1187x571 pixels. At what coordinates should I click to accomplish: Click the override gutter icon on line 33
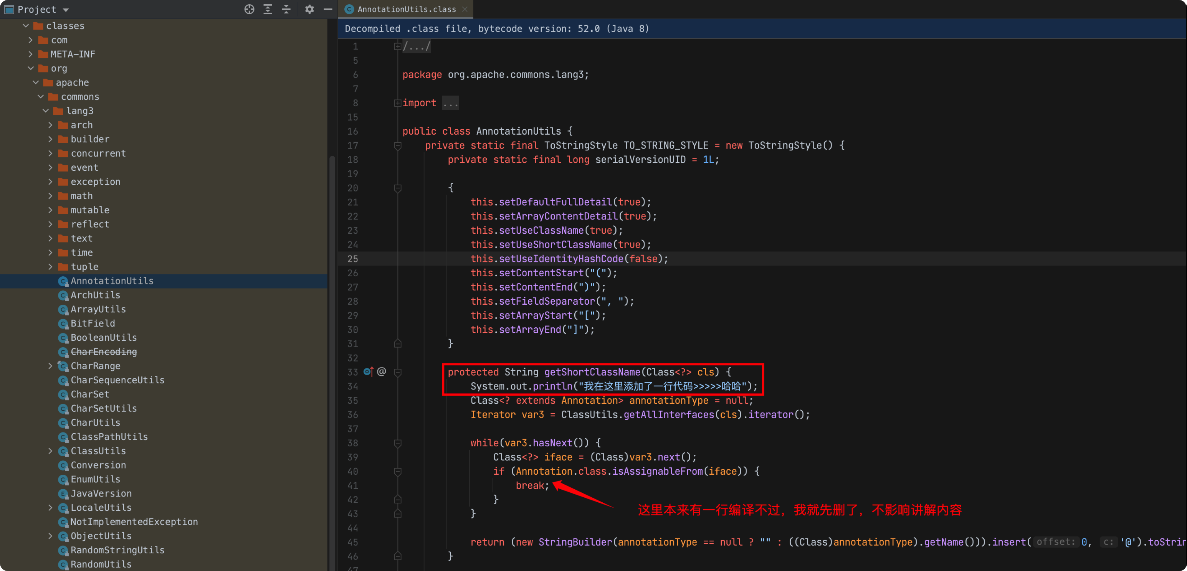pos(368,371)
